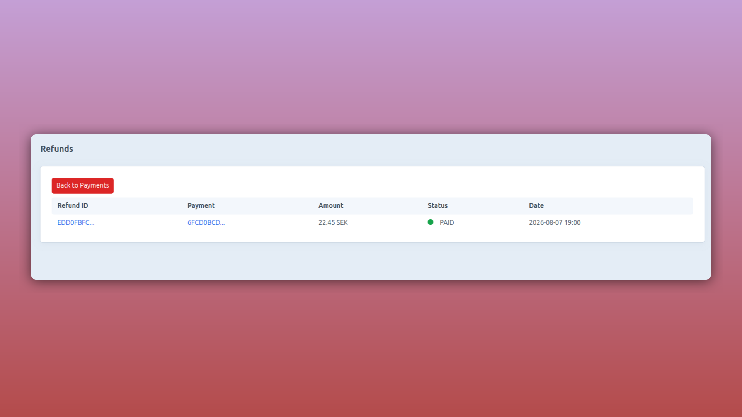Click the green PAID status dot

(431, 222)
